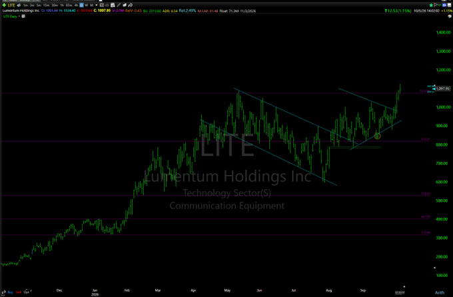Open the LITE Daily chart dropdown
Viewport: 453px width, 297px height.
[x=11, y=17]
